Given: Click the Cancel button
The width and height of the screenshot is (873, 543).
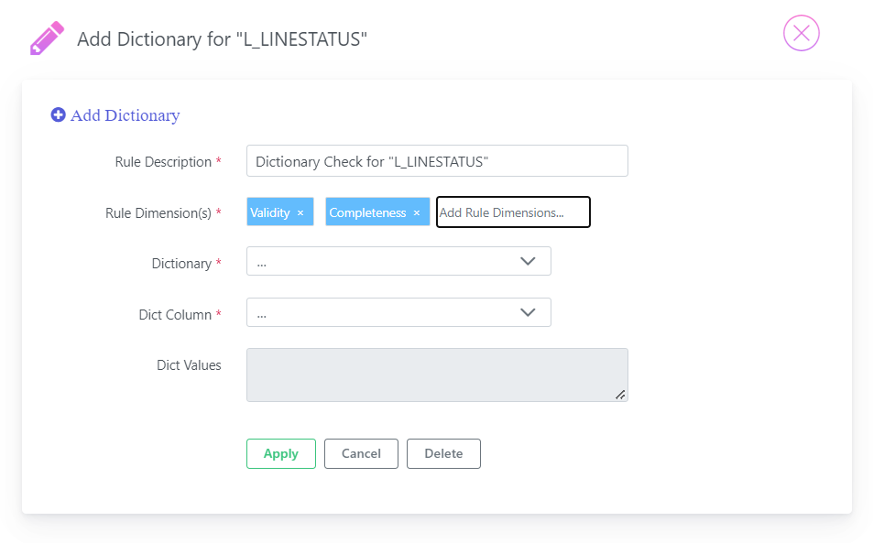Looking at the screenshot, I should [x=361, y=453].
